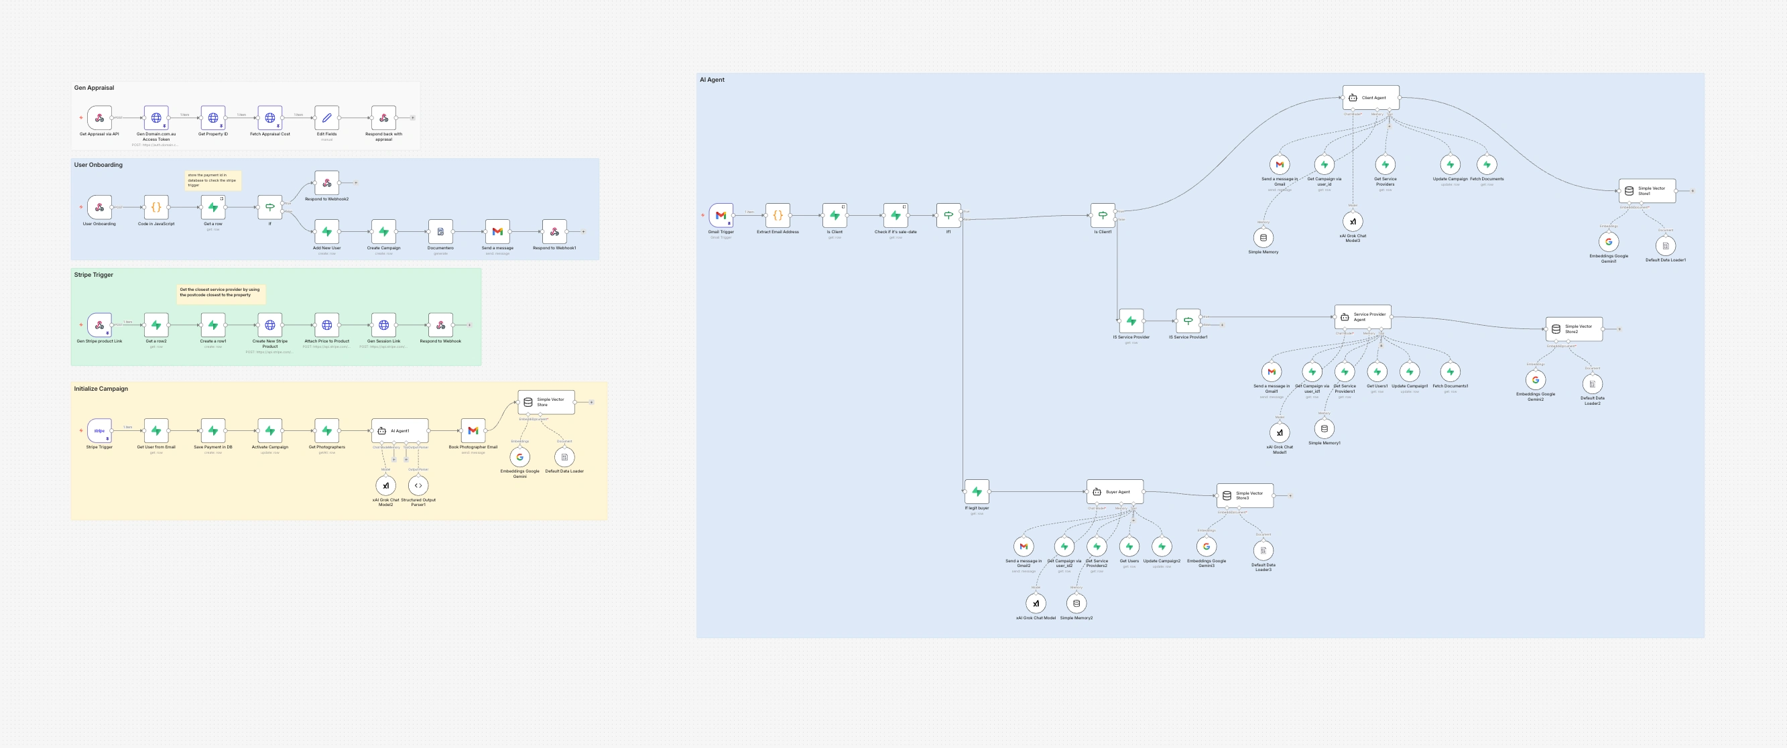Select the Extract Email Address code node

coord(778,216)
